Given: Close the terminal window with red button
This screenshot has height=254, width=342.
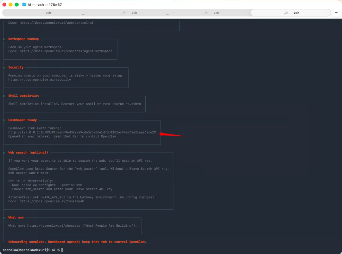Looking at the screenshot, I should click(4, 4).
